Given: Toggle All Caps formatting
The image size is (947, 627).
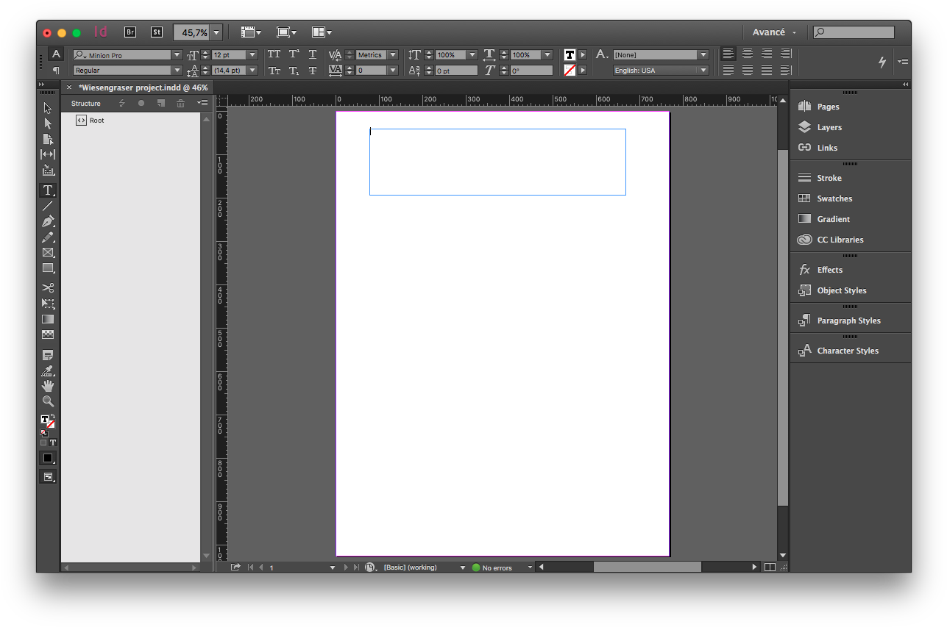Looking at the screenshot, I should [x=274, y=54].
